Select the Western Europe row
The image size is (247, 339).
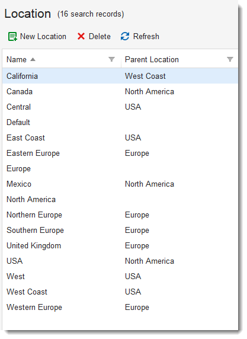pos(120,307)
